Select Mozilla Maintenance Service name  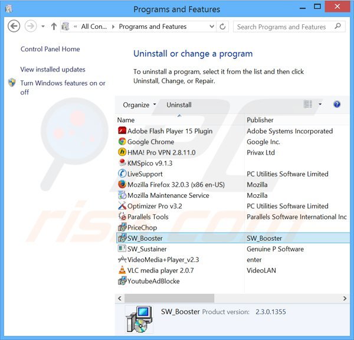click(x=168, y=195)
